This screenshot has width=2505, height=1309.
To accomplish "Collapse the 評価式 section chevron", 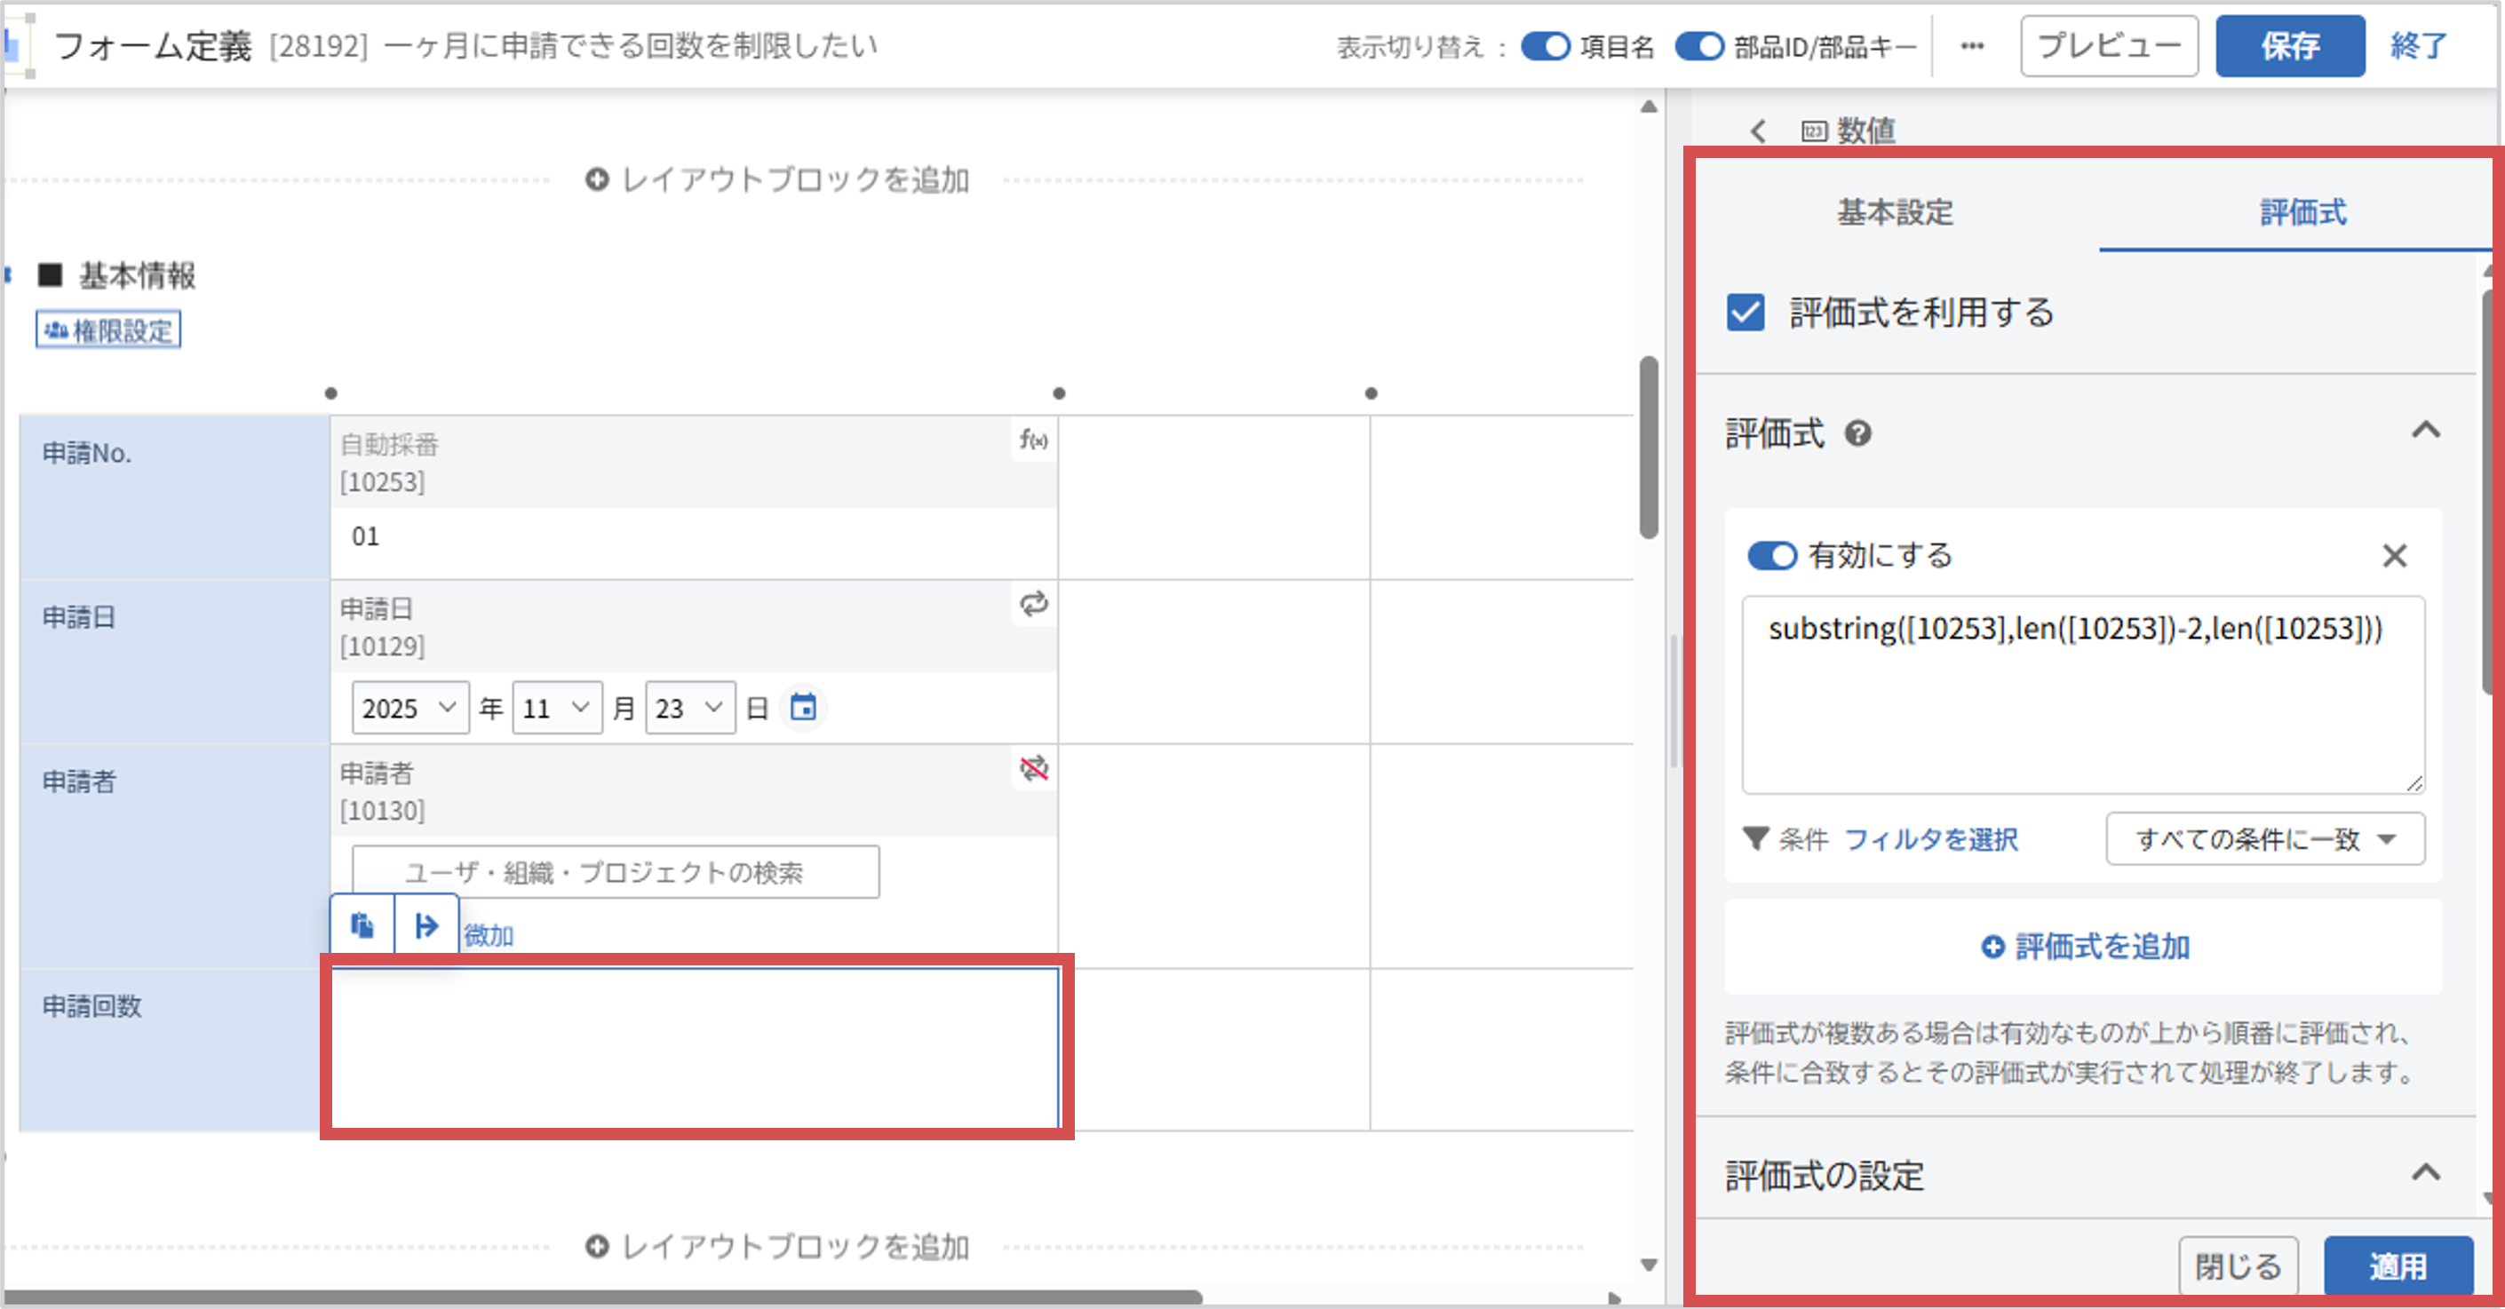I will (x=2426, y=431).
